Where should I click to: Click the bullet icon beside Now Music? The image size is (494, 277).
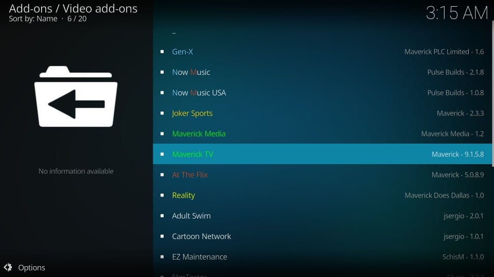(x=162, y=72)
